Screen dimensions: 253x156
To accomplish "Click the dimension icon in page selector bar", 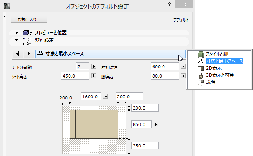I will (40, 53).
